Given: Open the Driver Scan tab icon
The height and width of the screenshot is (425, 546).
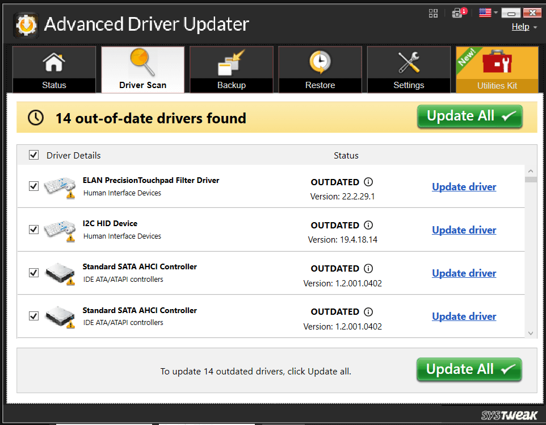Looking at the screenshot, I should [x=142, y=63].
